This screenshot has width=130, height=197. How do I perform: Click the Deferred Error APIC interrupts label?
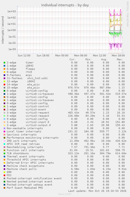[30, 163]
